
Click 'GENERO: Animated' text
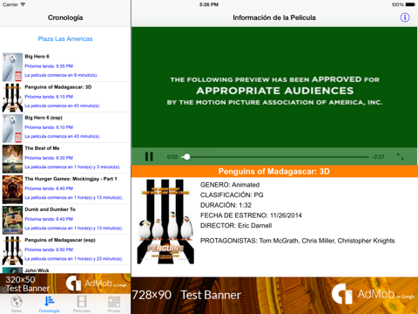(230, 185)
